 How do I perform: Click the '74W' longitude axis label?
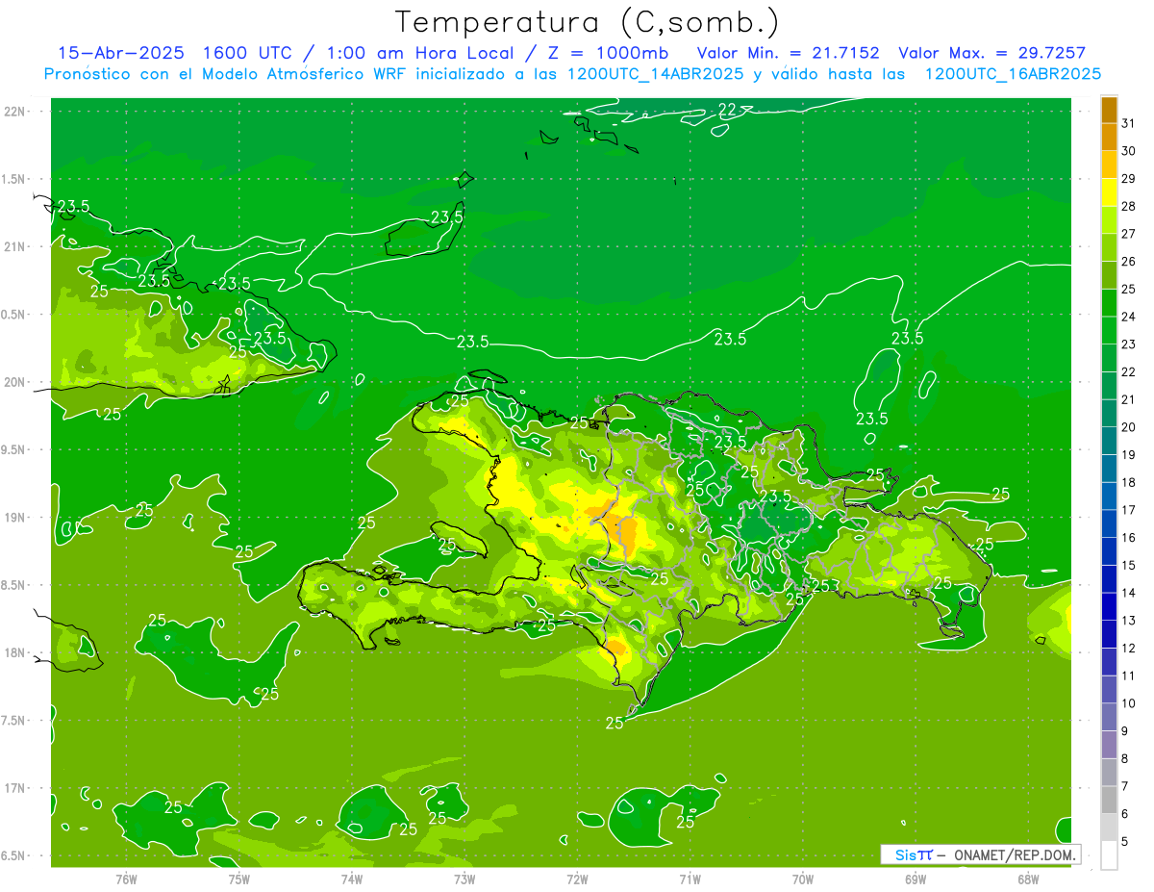point(352,879)
